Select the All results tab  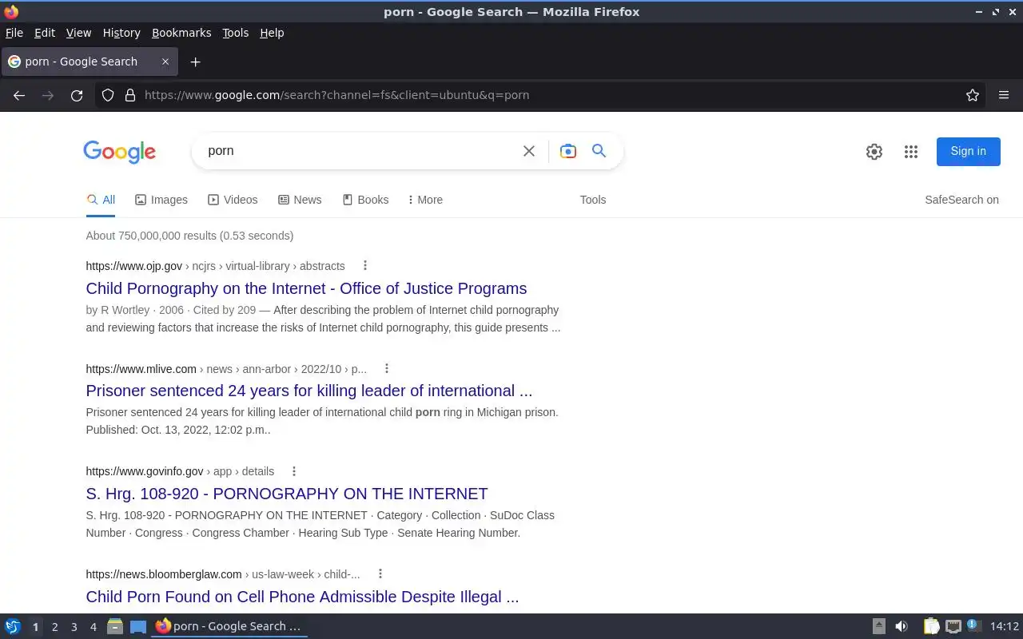(101, 200)
